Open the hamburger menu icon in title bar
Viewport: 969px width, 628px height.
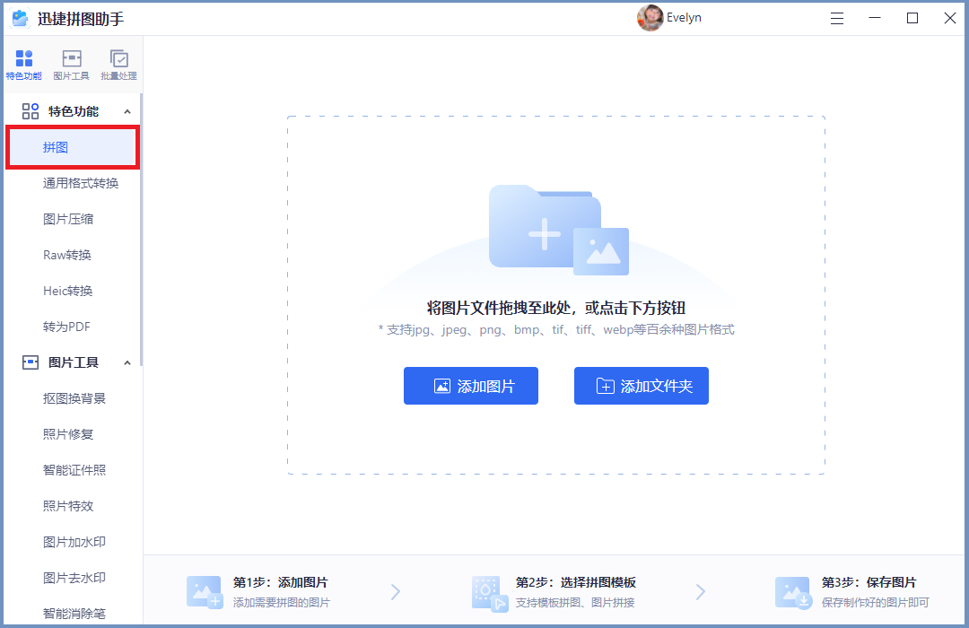[x=837, y=18]
